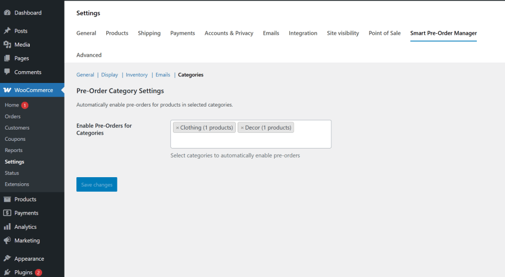Open Reports in WooCommerce submenu
505x277 pixels.
point(13,150)
